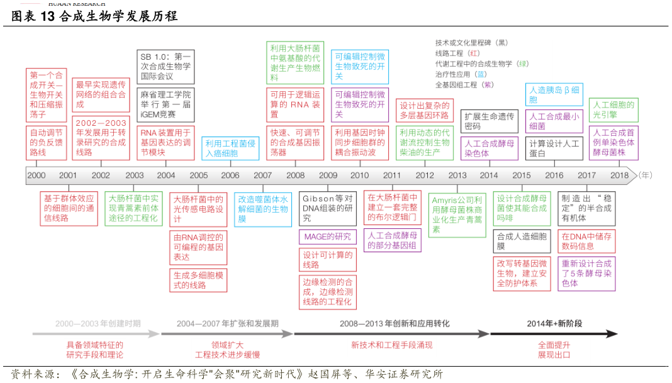Select the box '人工合成酵母染色体'
The width and height of the screenshot is (672, 383).
click(x=490, y=148)
